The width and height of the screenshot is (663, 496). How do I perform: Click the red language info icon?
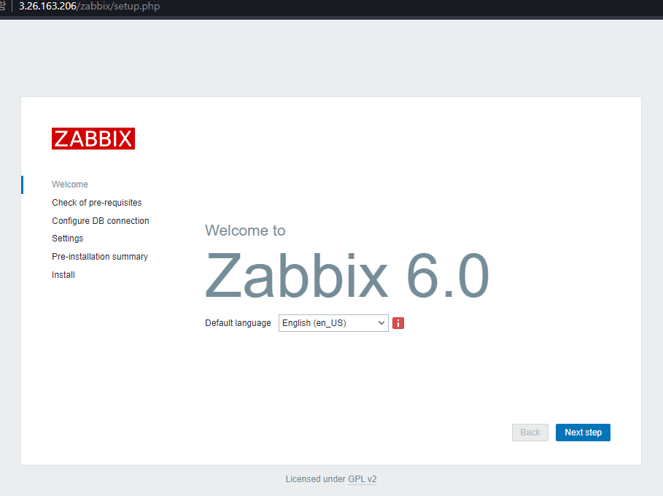pyautogui.click(x=398, y=323)
